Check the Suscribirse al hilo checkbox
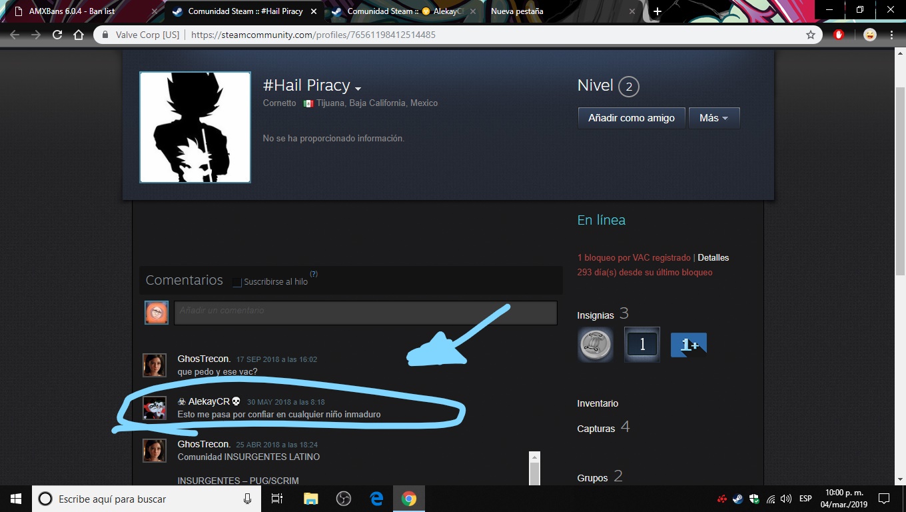906x512 pixels. point(237,282)
